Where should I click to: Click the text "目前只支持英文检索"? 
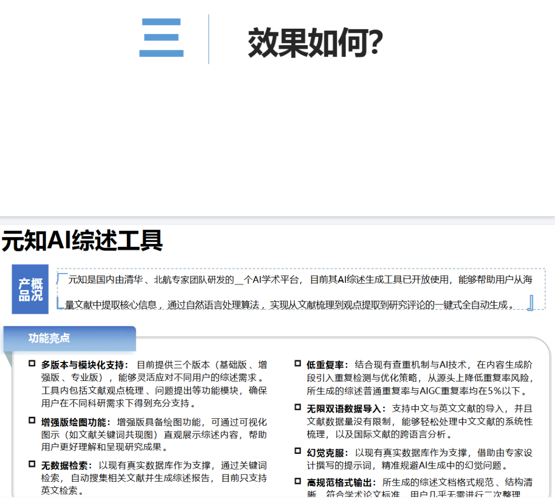coord(154,484)
